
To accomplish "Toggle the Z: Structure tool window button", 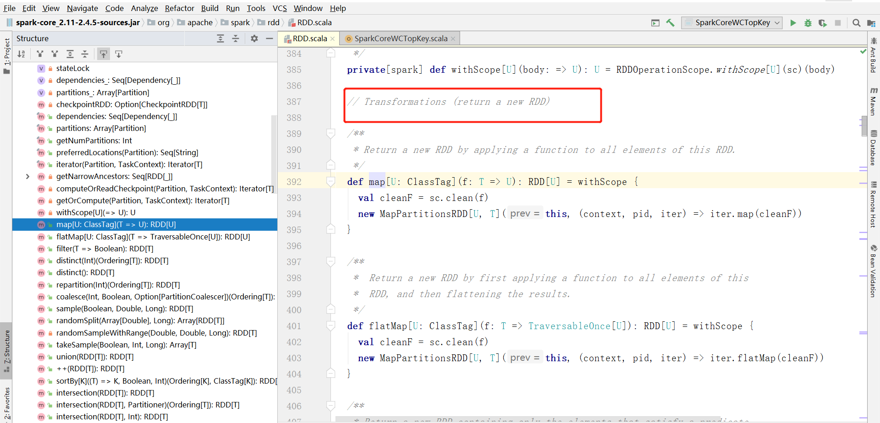I will point(6,351).
